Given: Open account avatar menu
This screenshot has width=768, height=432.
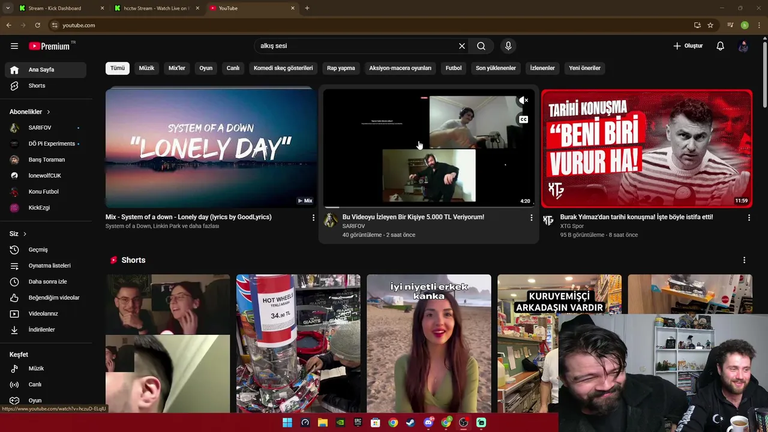Looking at the screenshot, I should click(743, 46).
